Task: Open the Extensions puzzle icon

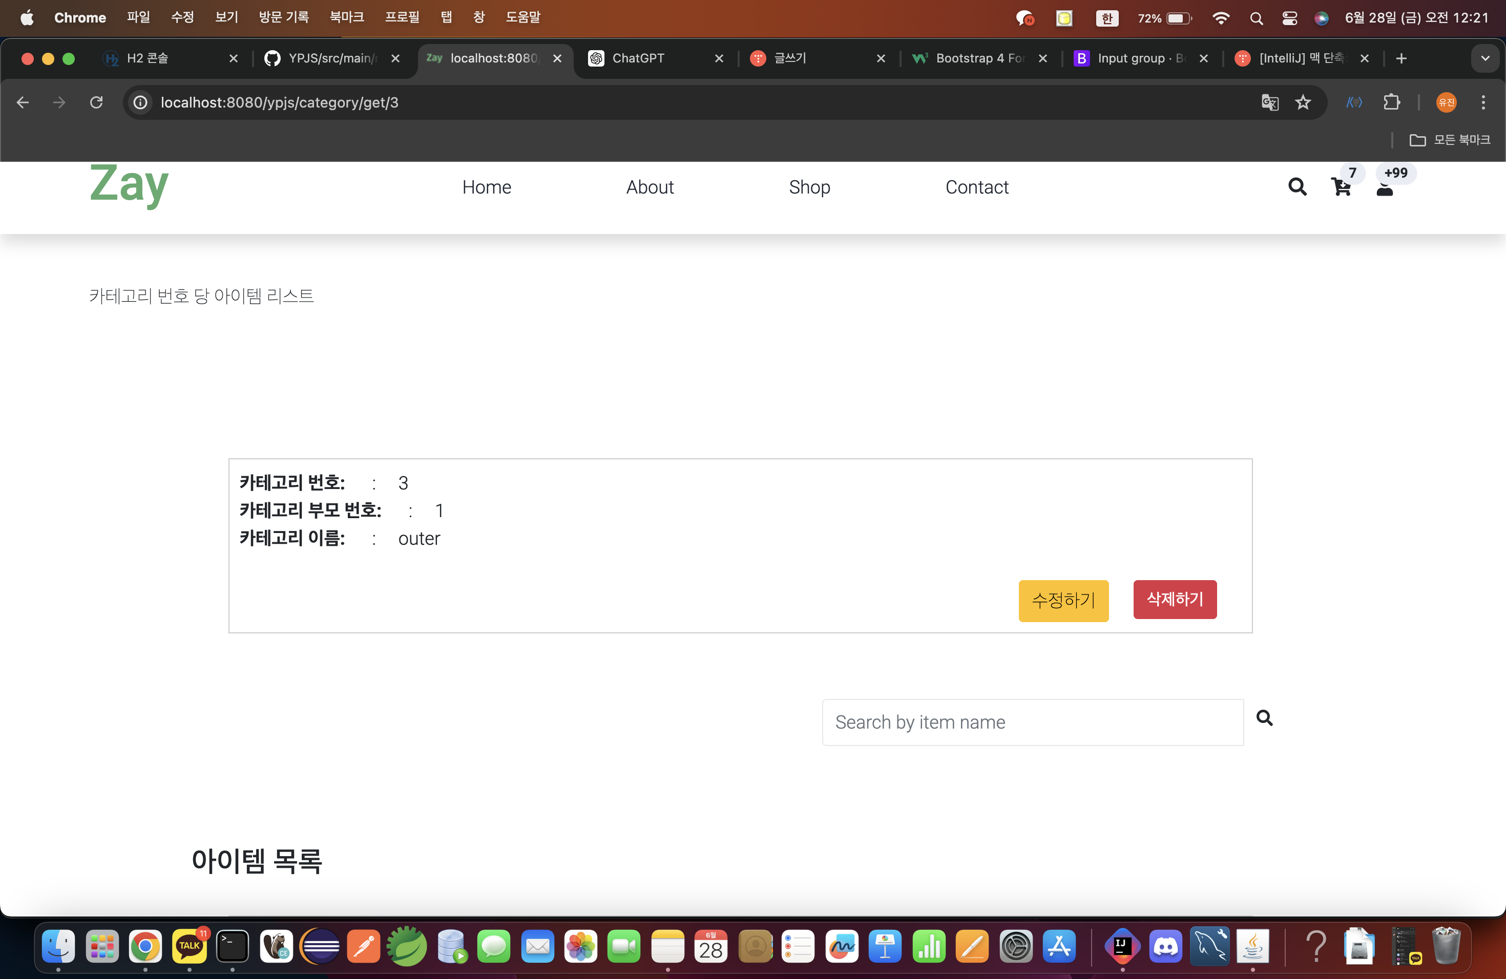Action: tap(1391, 102)
